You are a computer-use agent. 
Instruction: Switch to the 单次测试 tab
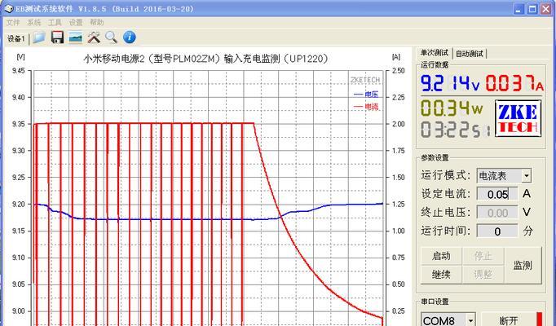435,53
